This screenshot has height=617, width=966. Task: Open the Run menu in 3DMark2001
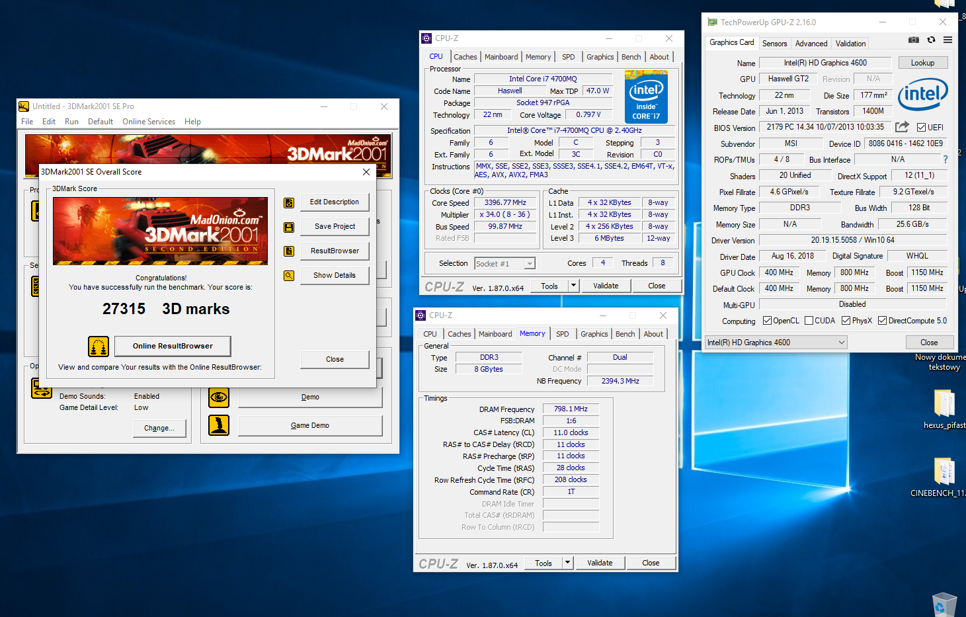click(71, 122)
